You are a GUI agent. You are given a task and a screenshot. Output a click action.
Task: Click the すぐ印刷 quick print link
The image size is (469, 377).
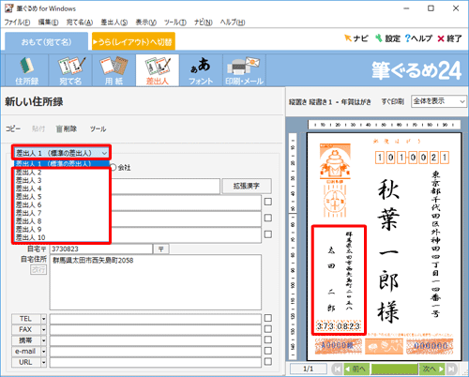point(392,101)
